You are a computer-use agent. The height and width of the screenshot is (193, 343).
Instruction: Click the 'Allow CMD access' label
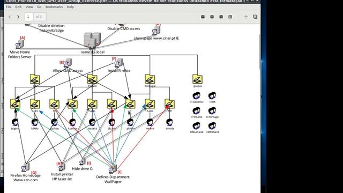pyautogui.click(x=68, y=70)
